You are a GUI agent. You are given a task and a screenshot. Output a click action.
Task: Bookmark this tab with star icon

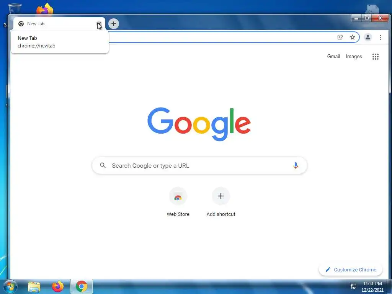pos(353,37)
